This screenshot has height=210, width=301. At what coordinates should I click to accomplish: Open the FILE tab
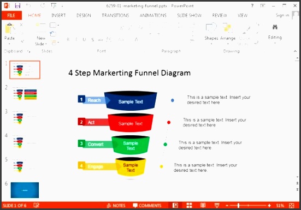pos(11,15)
